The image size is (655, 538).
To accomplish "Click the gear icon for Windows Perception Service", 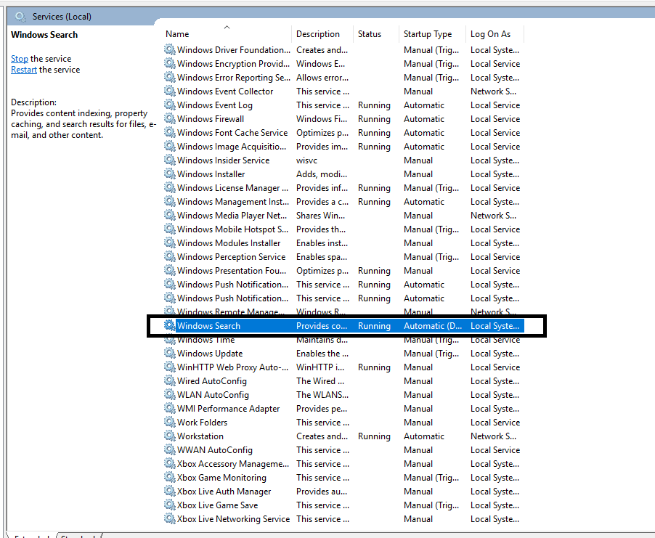I will [x=170, y=256].
